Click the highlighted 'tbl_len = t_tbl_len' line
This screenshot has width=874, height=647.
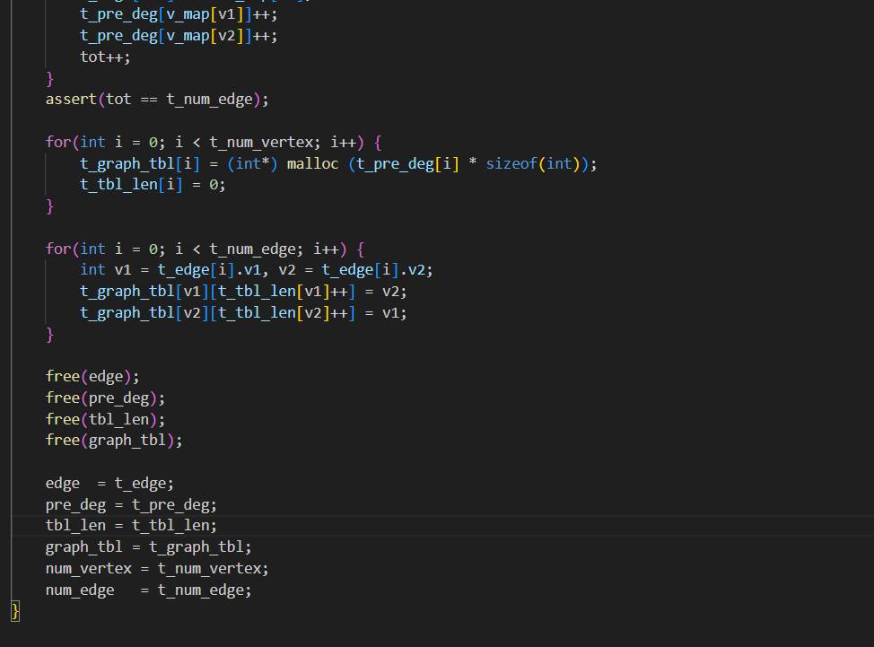point(131,526)
